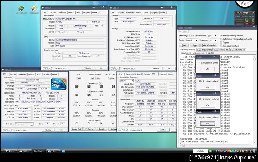Select the Memory tab in the CPU-Z CPU window
Screen dimensions: 258x162
click(31, 74)
